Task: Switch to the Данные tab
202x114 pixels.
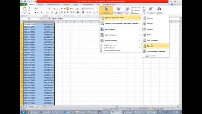Action: coord(76,4)
